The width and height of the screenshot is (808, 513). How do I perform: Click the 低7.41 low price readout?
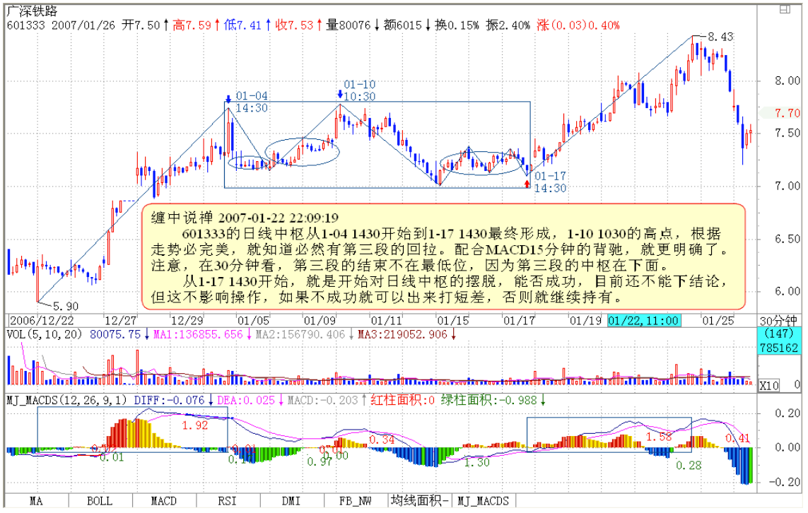click(x=242, y=25)
